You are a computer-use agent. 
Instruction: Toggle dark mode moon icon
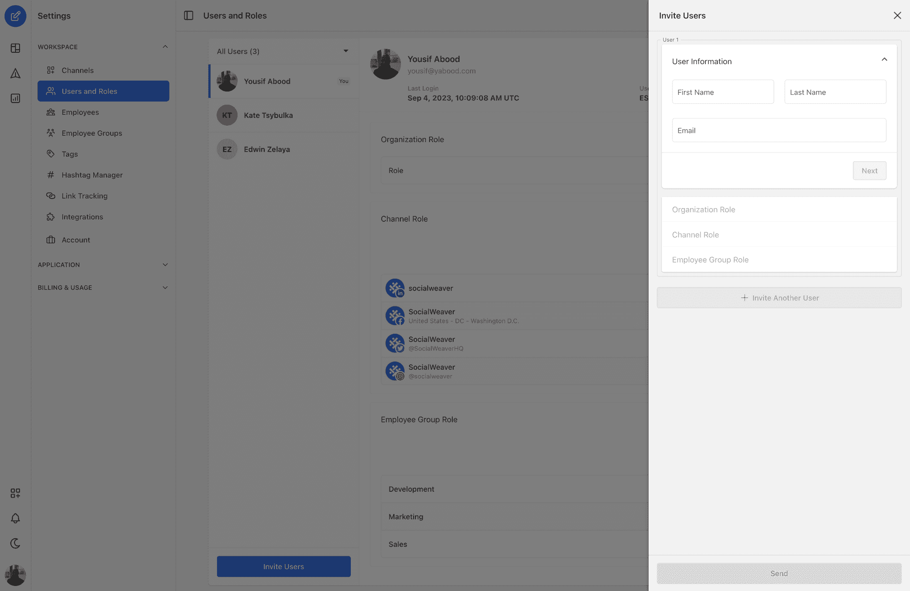tap(15, 543)
